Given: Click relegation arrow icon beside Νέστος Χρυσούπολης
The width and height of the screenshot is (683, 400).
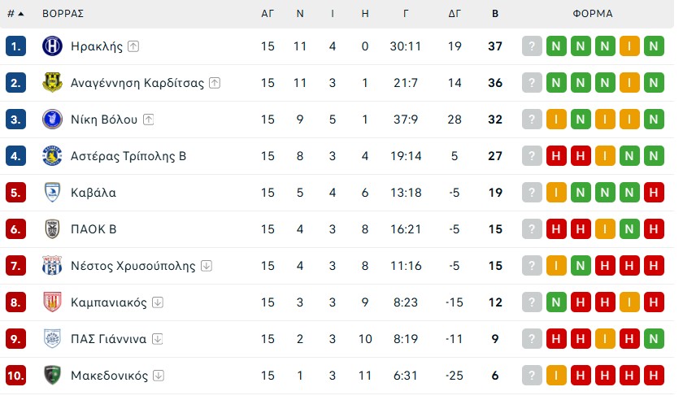Looking at the screenshot, I should 207,266.
